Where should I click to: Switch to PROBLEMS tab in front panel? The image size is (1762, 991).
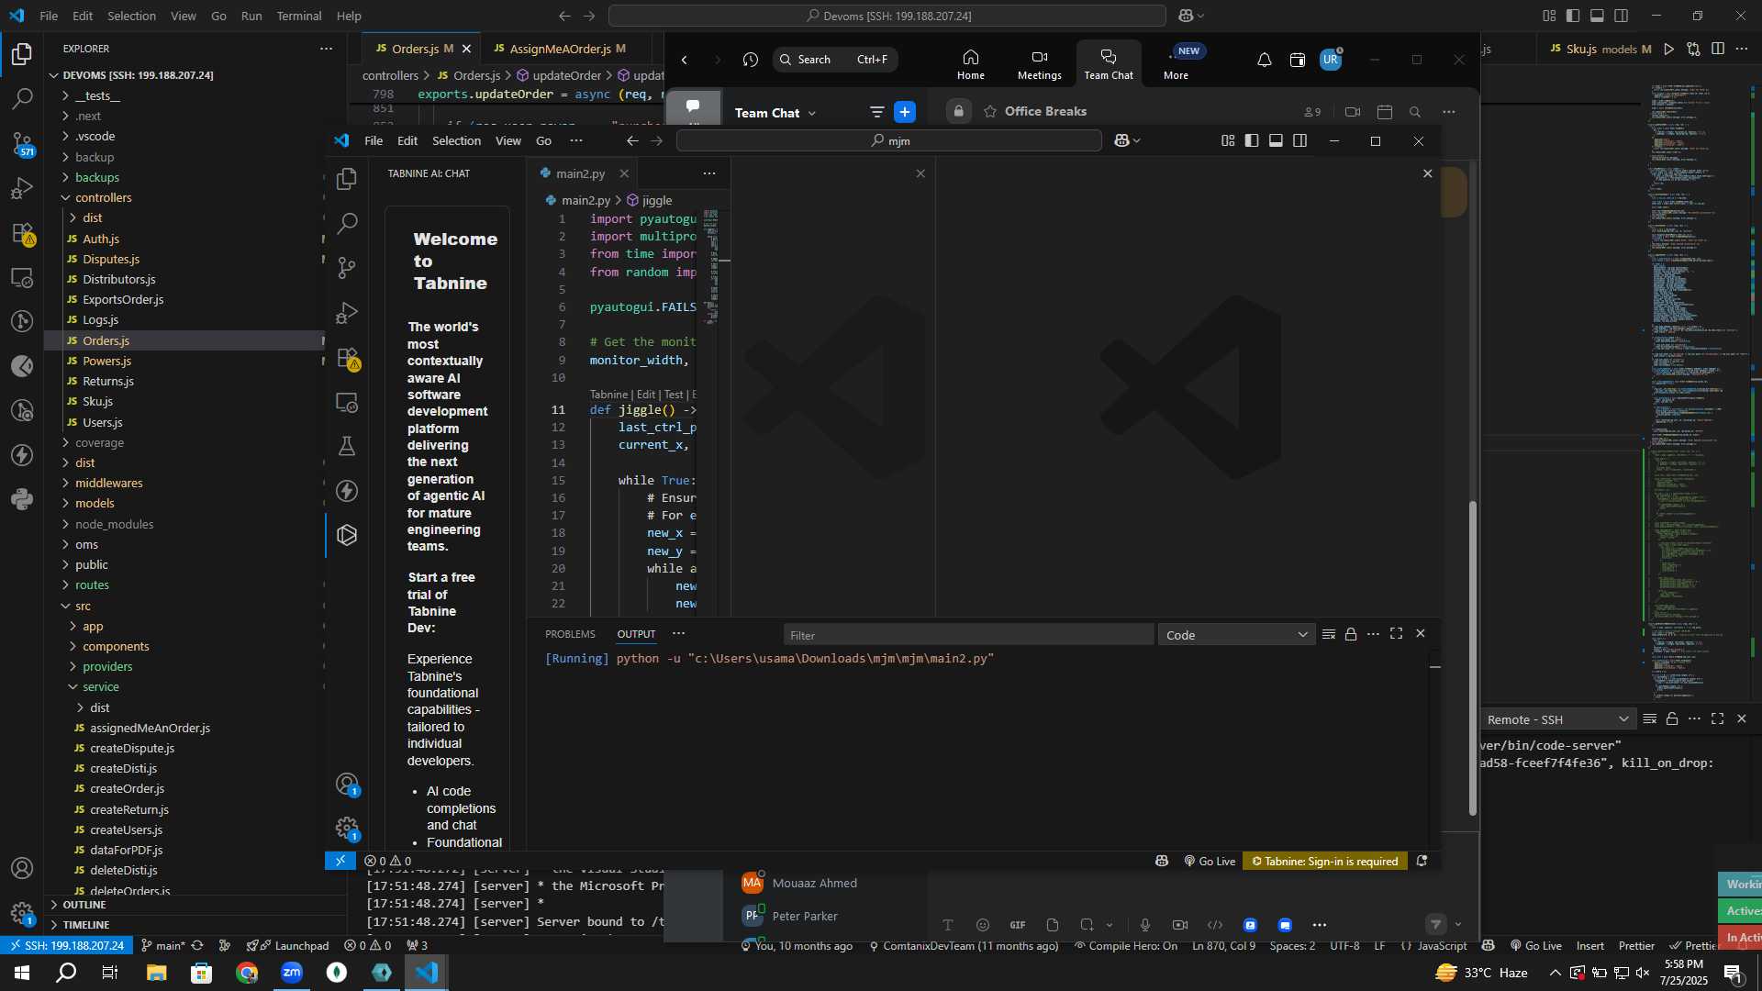[x=570, y=634]
